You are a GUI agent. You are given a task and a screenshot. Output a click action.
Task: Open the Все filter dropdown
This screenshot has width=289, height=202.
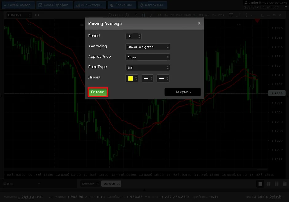click(x=22, y=184)
